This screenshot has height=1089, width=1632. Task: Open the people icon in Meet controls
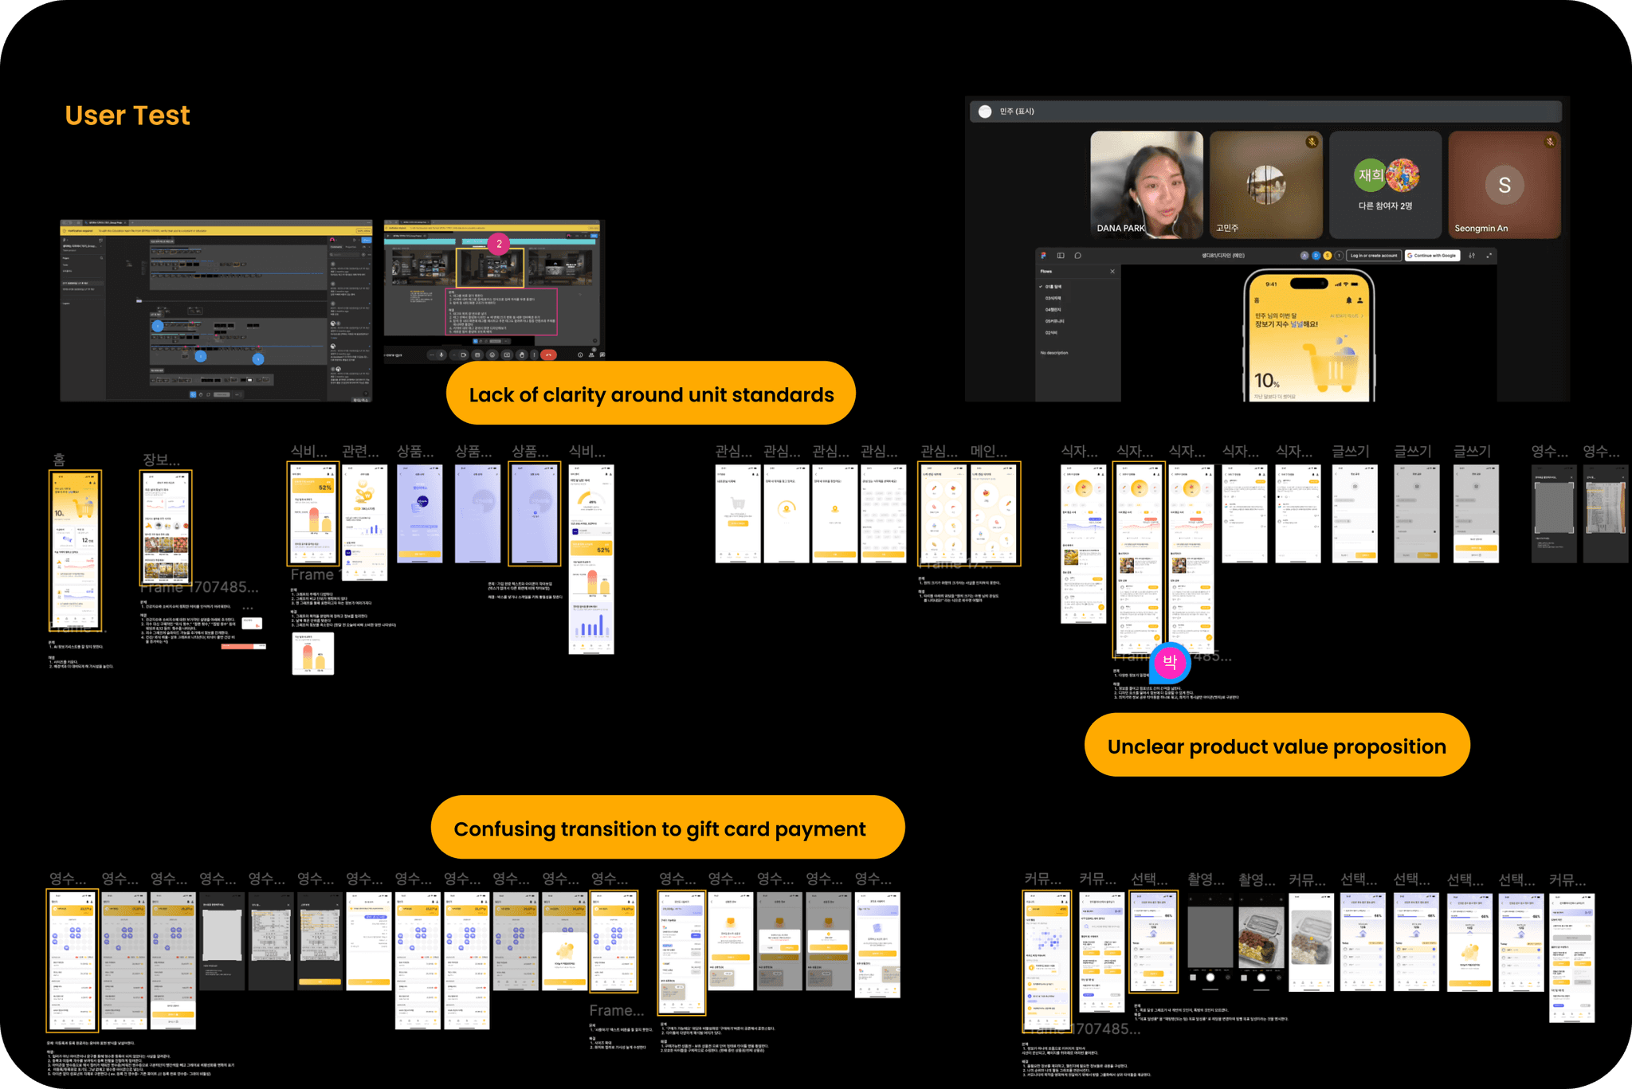coord(591,355)
